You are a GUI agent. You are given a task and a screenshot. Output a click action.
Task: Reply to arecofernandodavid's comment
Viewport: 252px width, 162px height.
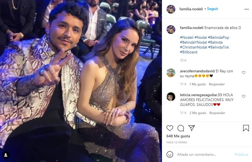[217, 84]
